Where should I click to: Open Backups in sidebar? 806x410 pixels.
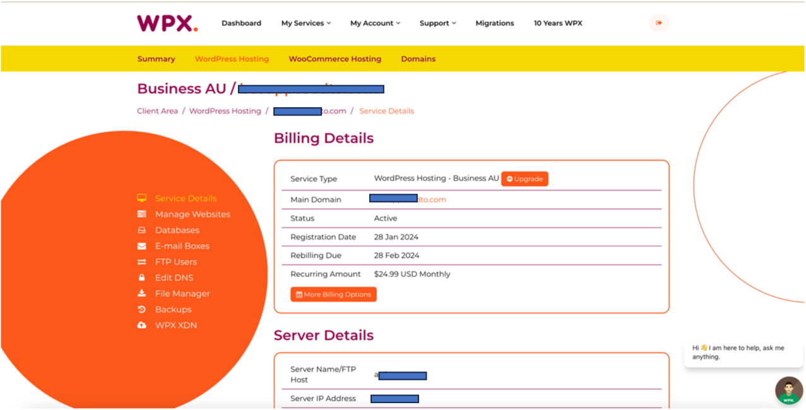[x=174, y=310]
